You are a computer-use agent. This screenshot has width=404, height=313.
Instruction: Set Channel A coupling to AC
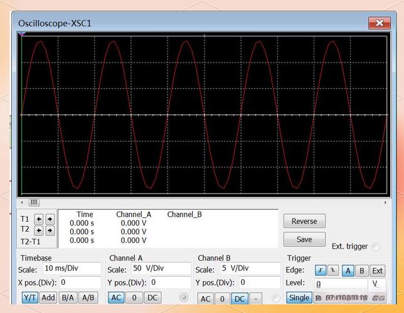click(117, 297)
